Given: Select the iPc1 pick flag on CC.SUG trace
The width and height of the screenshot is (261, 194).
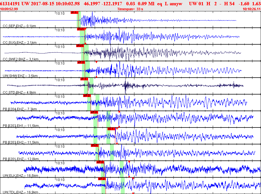Looking at the screenshot, I should [x=81, y=29].
